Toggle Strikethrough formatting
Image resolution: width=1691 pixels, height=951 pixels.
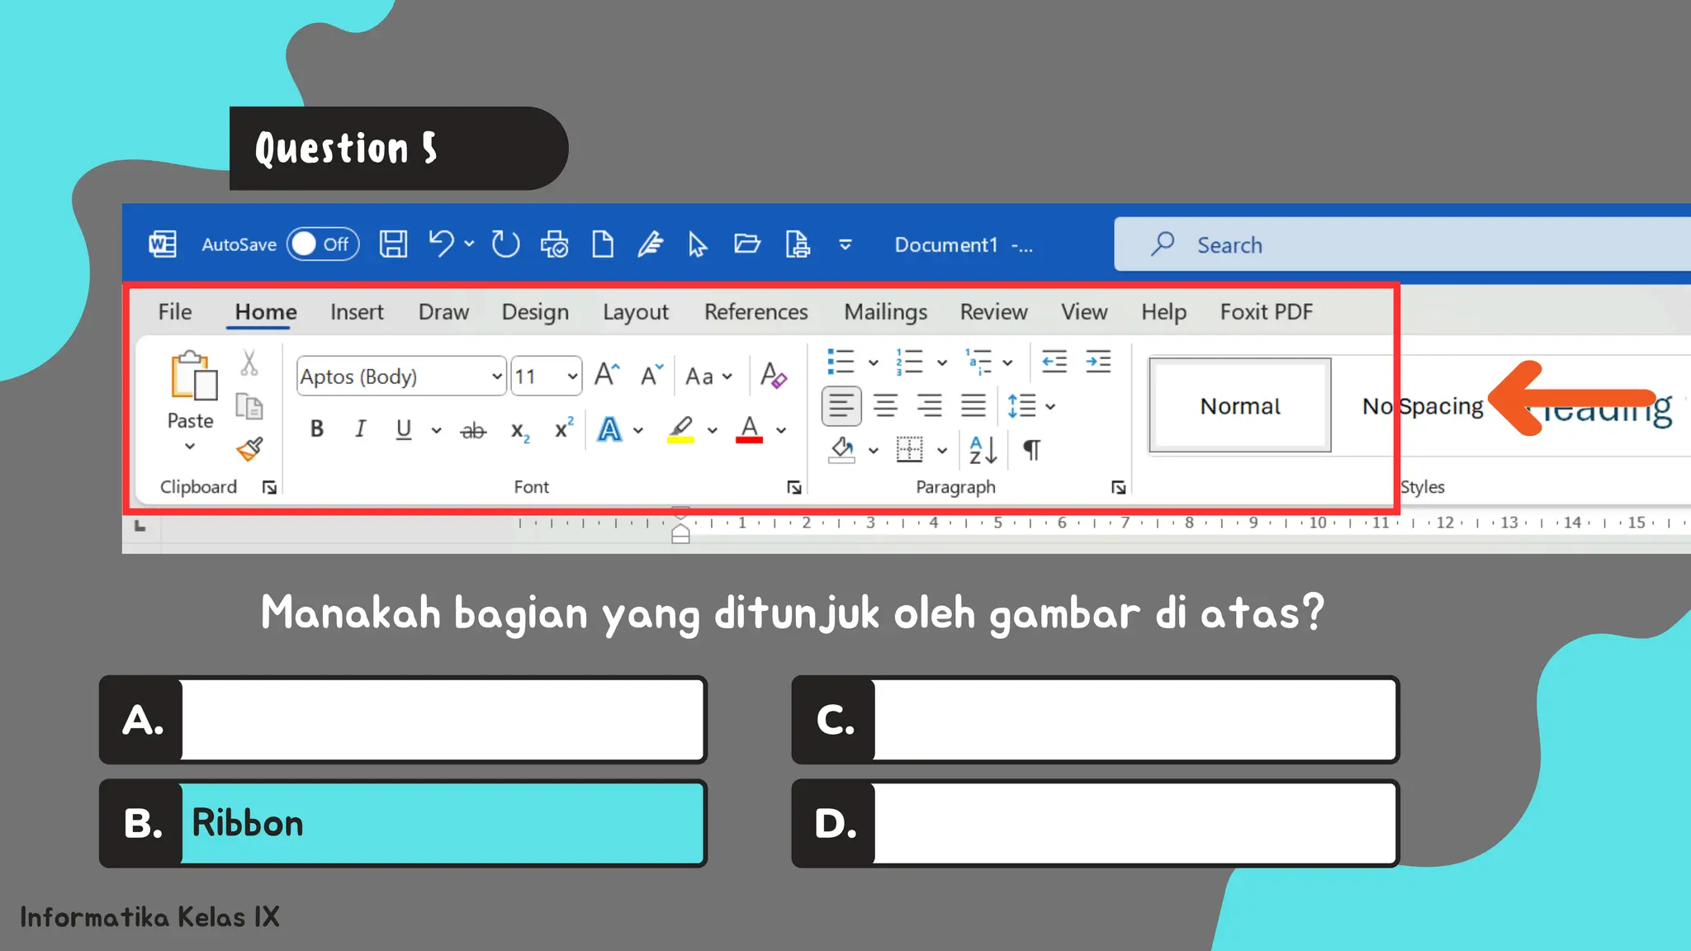pos(474,430)
